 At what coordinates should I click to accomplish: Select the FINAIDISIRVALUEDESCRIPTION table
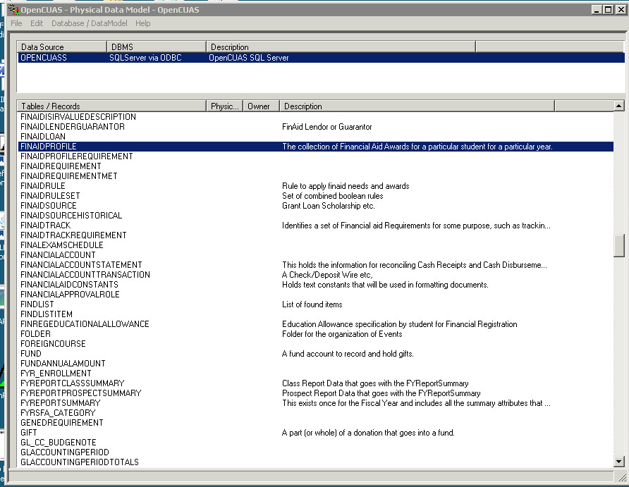click(x=78, y=116)
